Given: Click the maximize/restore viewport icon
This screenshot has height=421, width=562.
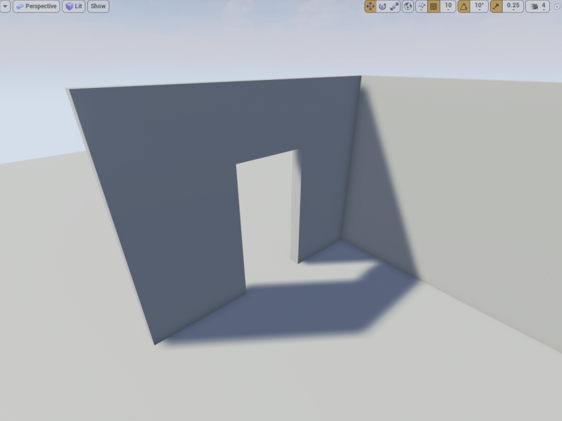Looking at the screenshot, I should tap(557, 7).
